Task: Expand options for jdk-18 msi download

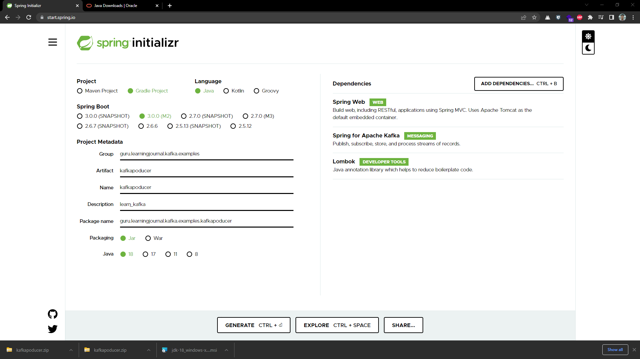Action: [x=226, y=350]
